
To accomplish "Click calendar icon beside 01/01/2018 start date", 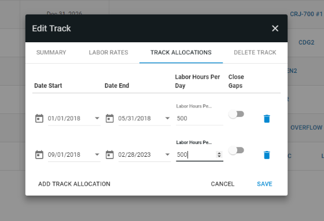I will click(x=39, y=119).
